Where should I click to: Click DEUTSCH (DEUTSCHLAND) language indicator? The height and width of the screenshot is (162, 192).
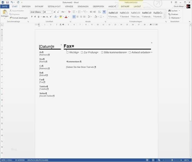[38, 160]
